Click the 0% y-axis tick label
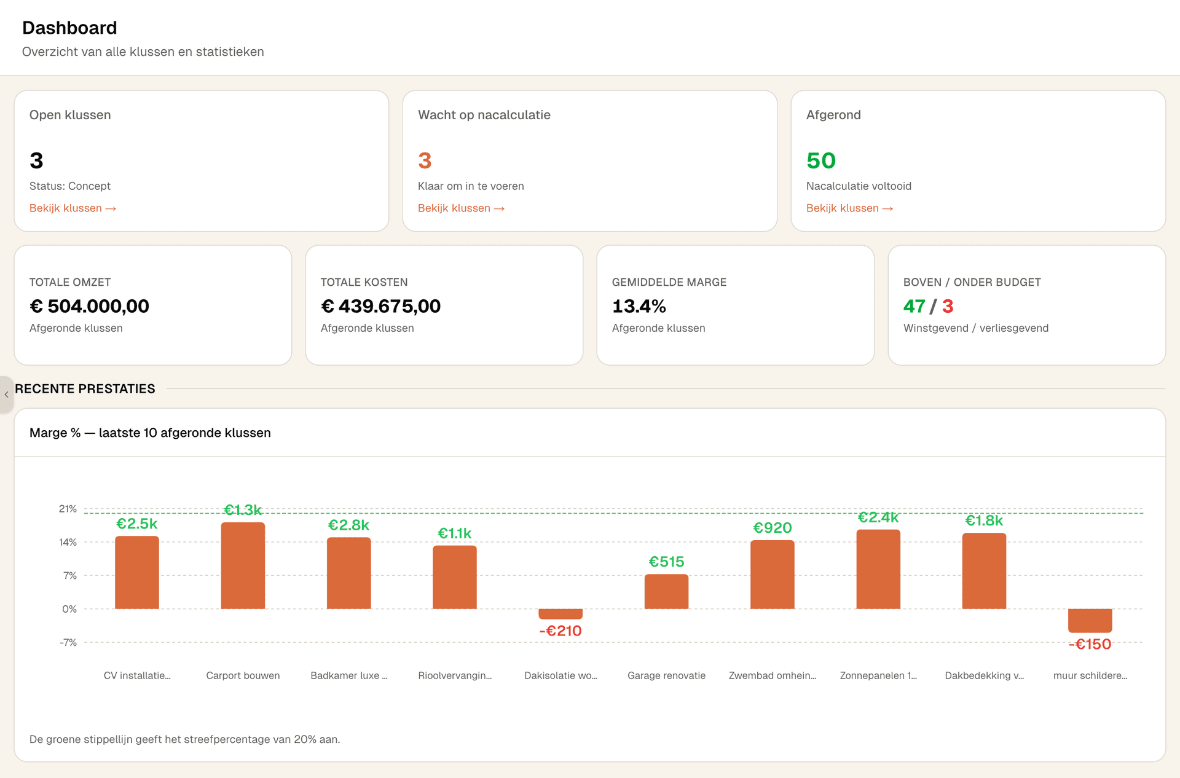Screen dimensions: 1180x778 69,609
